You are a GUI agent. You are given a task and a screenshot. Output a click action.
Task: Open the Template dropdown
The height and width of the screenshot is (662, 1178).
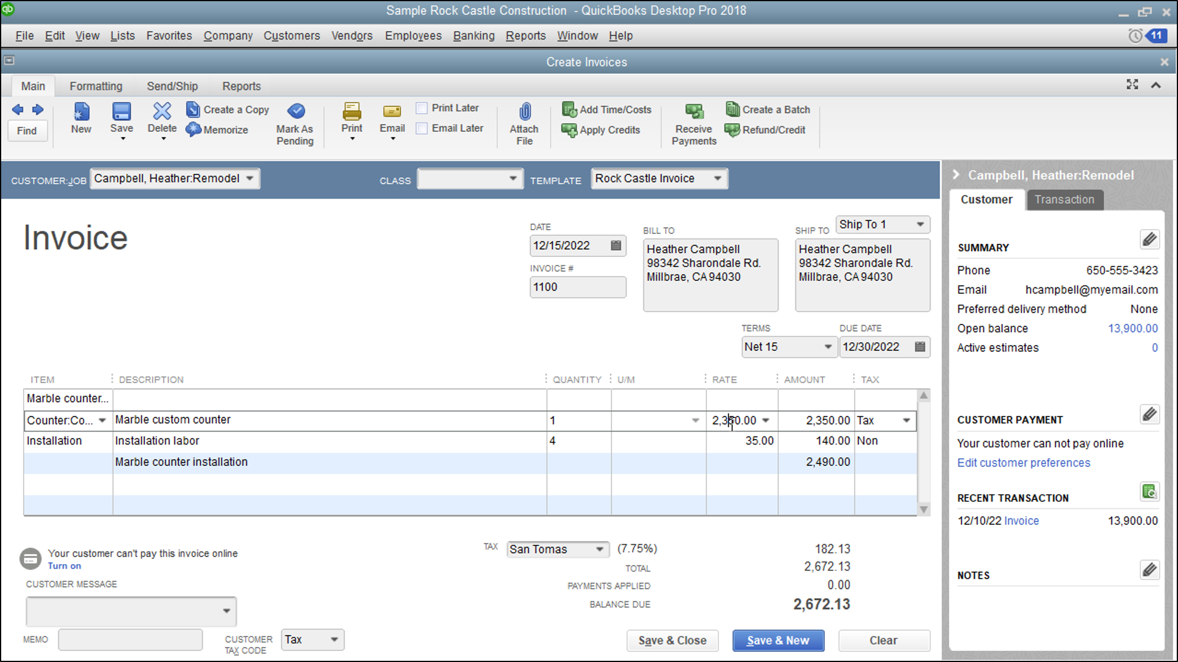click(718, 178)
